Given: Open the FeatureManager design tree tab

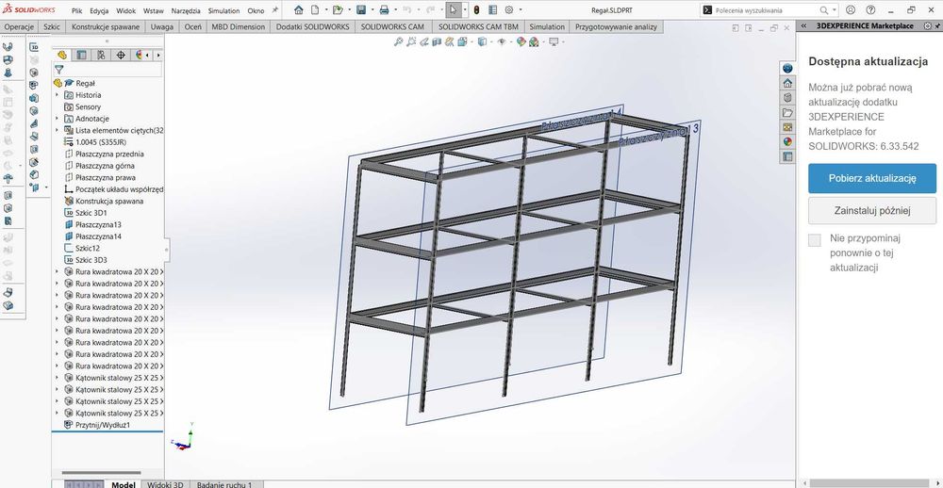Looking at the screenshot, I should click(61, 55).
